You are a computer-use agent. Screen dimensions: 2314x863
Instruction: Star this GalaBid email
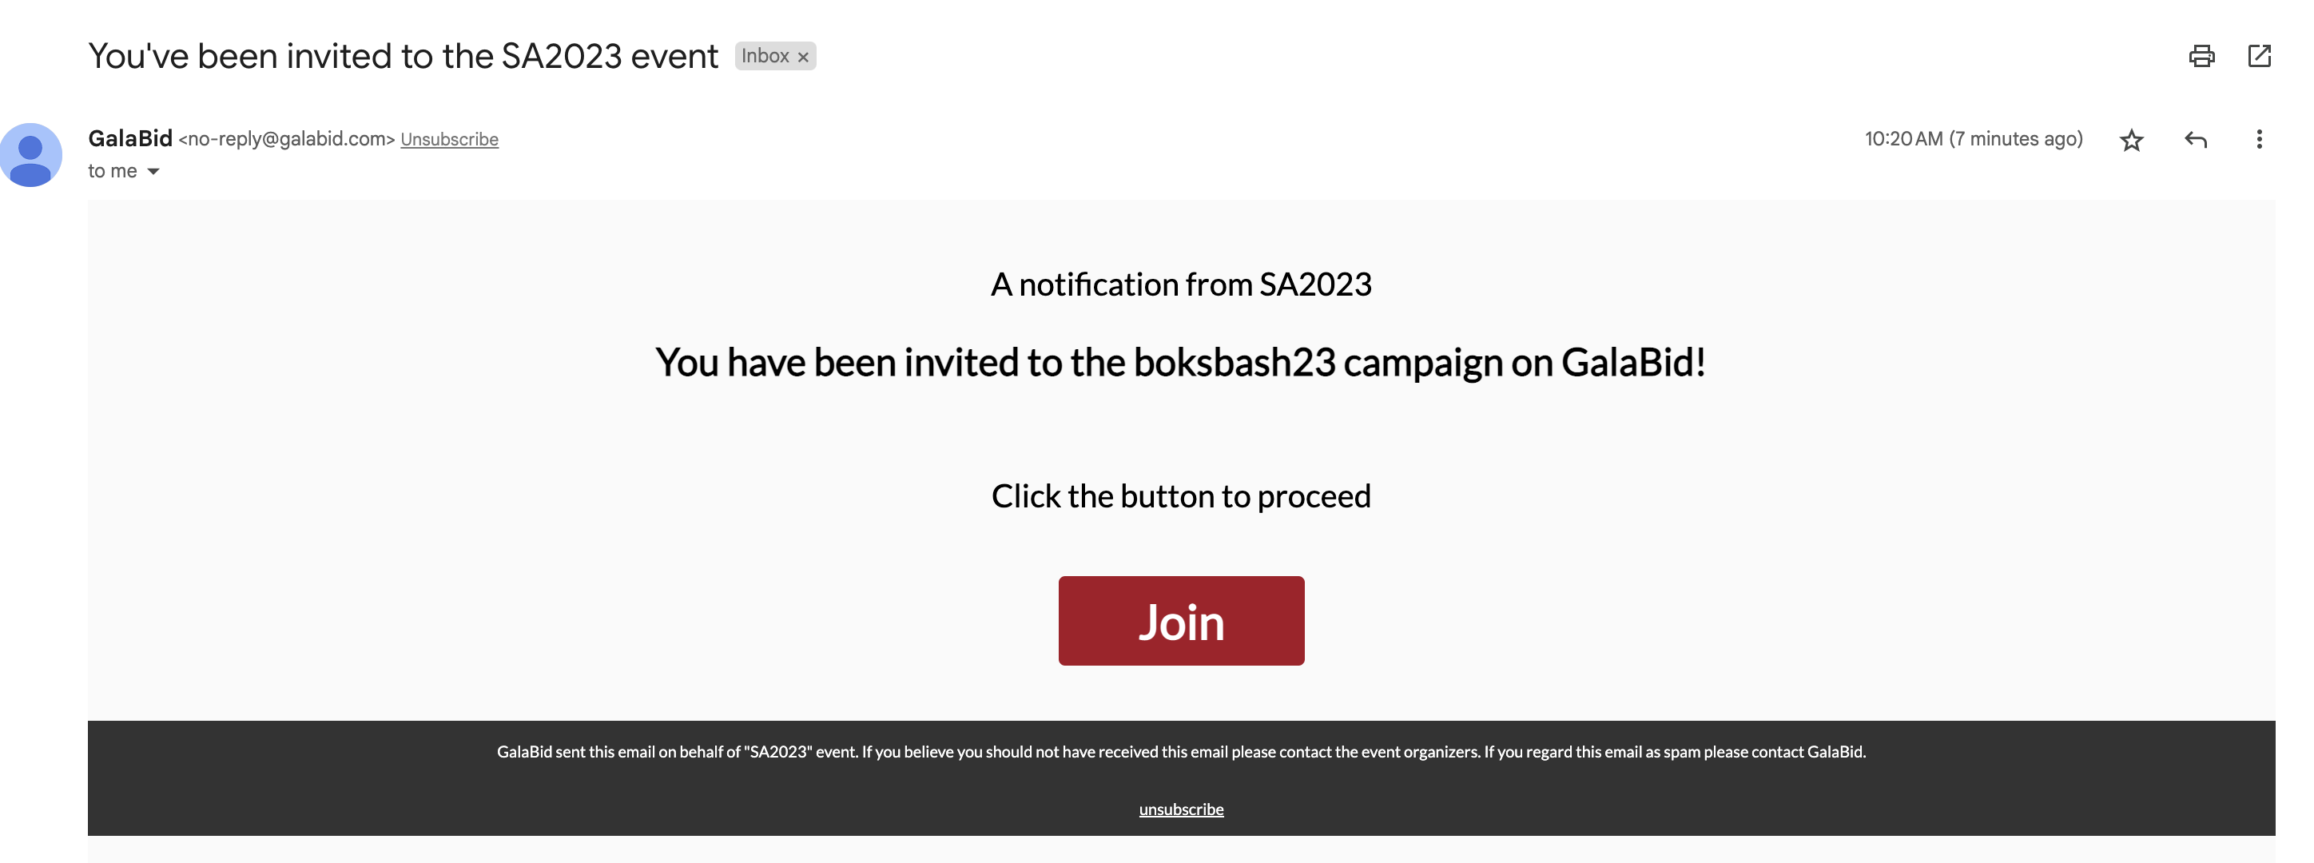pyautogui.click(x=2131, y=140)
